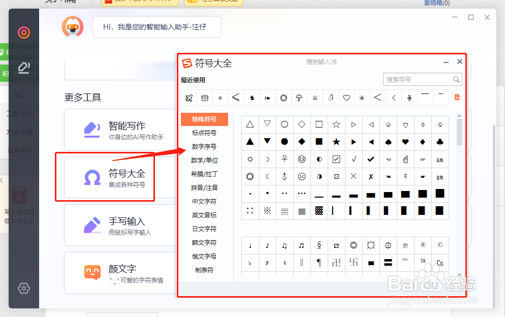The image size is (505, 317).
Task: Insert the solid black heart symbol
Action: tap(405, 142)
